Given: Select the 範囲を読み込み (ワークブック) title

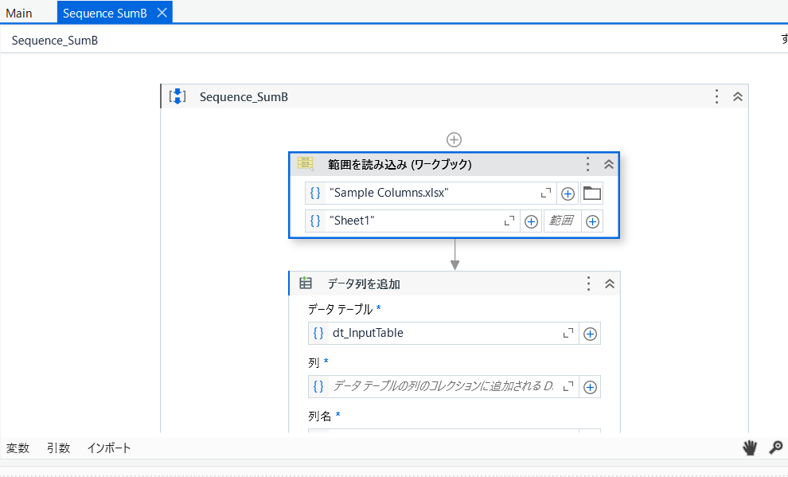Looking at the screenshot, I should pos(400,164).
